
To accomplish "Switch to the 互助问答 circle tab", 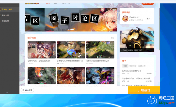I will click(133, 66).
